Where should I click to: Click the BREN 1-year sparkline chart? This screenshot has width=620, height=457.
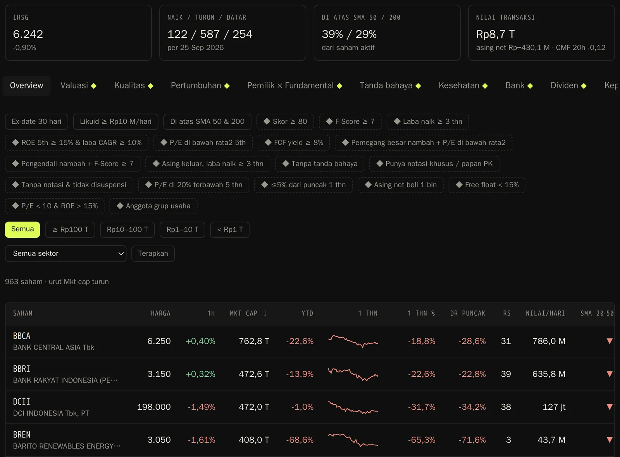[x=353, y=440]
